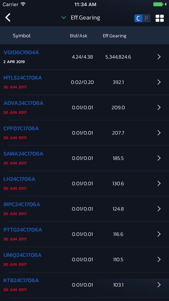Open details arrow for SAWA24C1706A

pos(159,158)
